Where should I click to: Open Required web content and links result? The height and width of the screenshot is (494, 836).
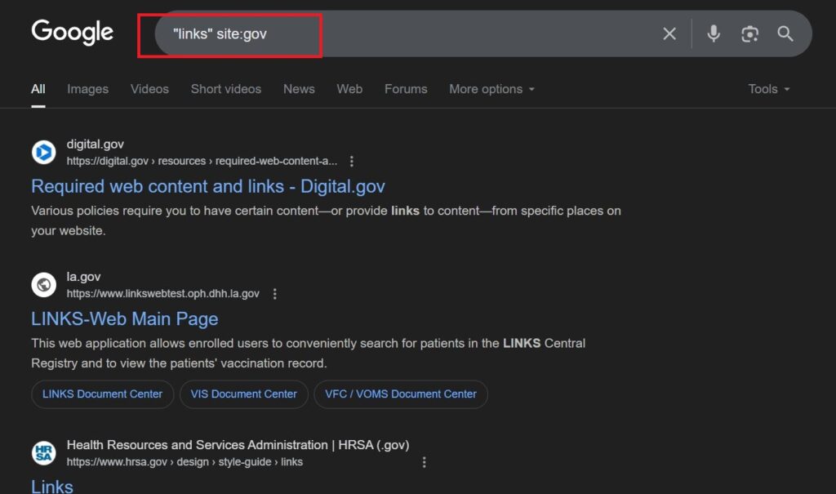[208, 186]
